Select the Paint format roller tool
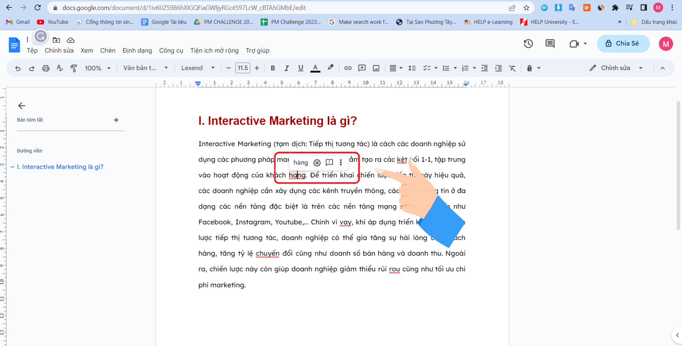Screen dimensions: 682x346 coord(74,68)
